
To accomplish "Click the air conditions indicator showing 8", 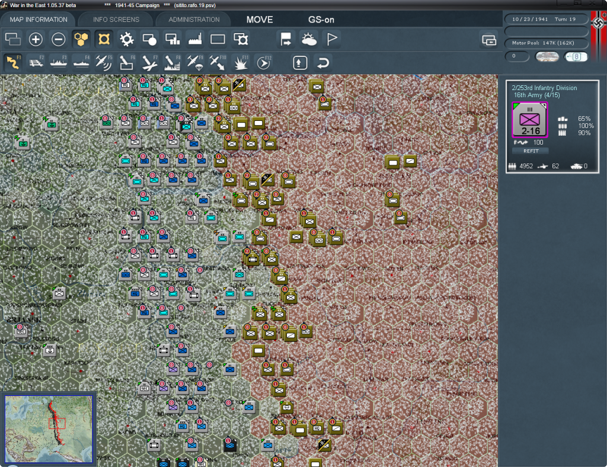I will (576, 57).
